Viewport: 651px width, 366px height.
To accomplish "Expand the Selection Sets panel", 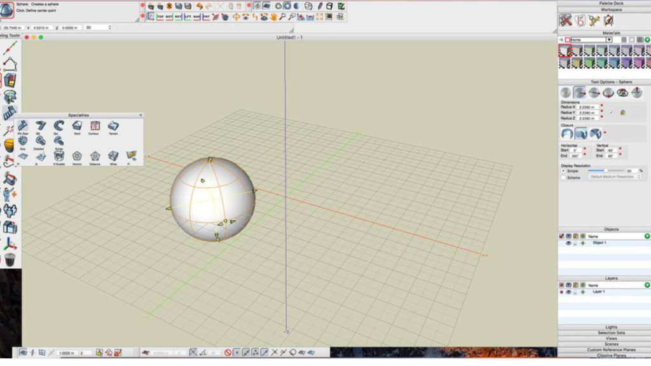I will (x=604, y=333).
